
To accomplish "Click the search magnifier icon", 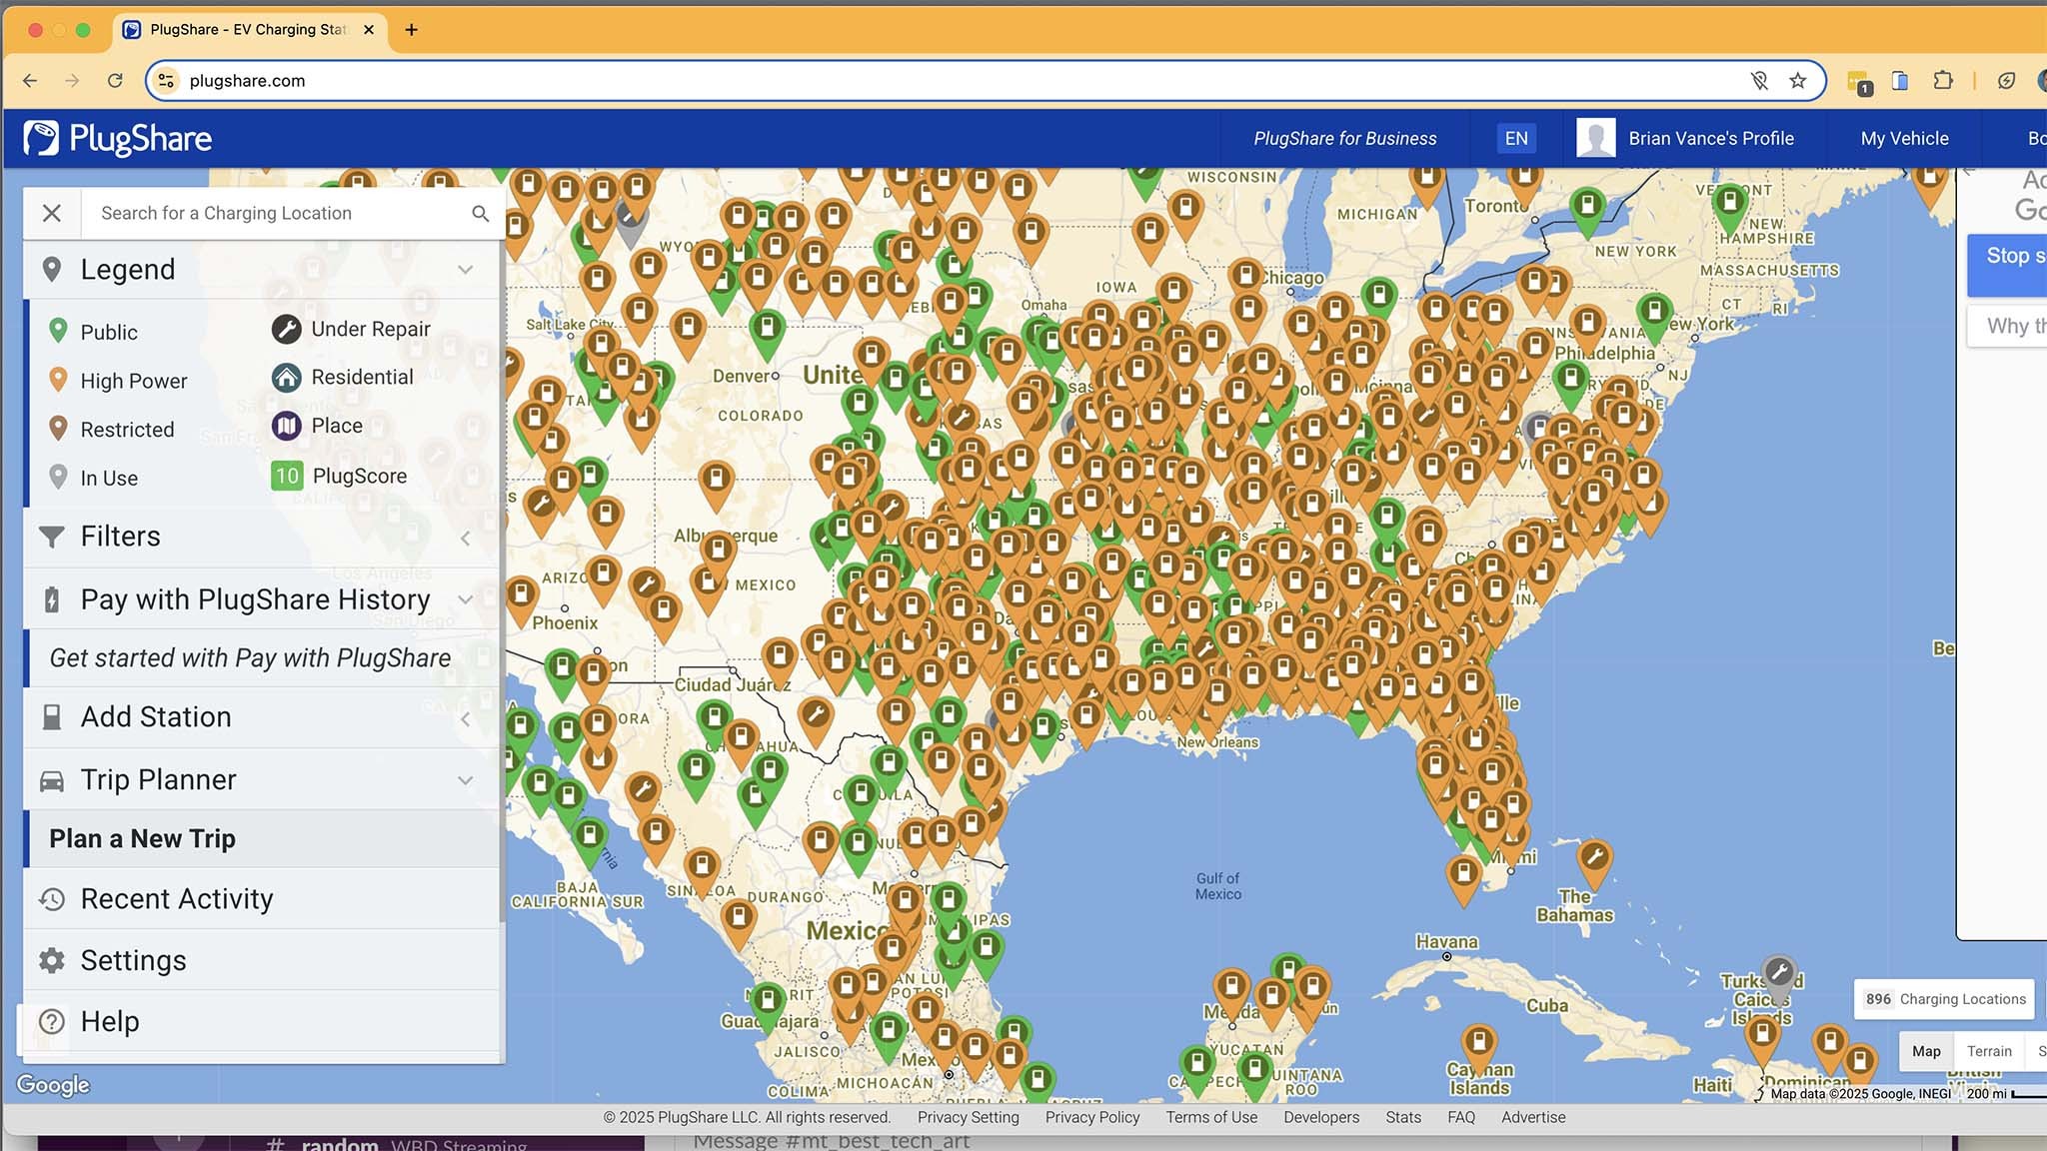I will (x=480, y=213).
